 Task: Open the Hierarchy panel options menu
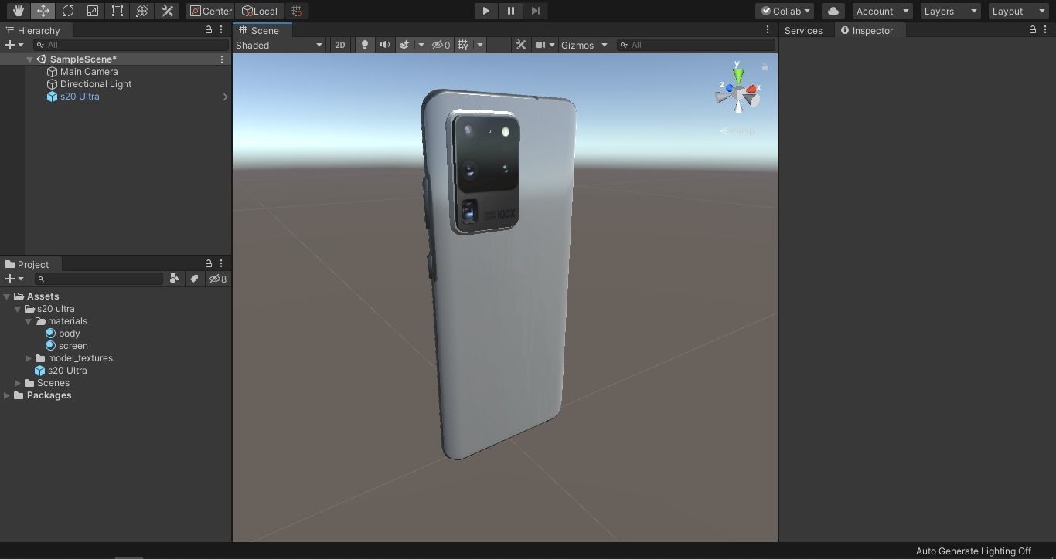[221, 29]
